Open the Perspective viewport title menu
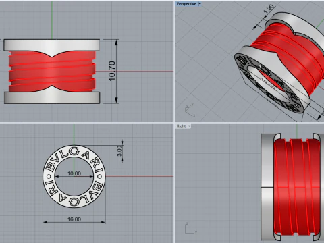The height and width of the screenshot is (243, 324). point(186,4)
